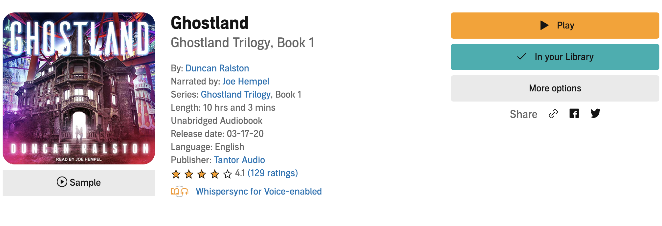
Task: Click the copy link share icon
Action: pyautogui.click(x=553, y=114)
